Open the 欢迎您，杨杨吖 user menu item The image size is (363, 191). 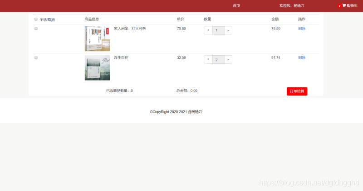click(292, 5)
